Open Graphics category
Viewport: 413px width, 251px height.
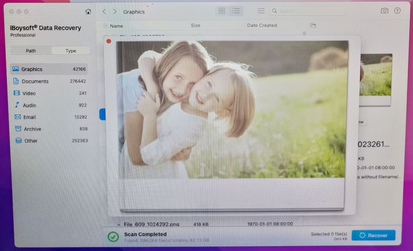(x=49, y=69)
